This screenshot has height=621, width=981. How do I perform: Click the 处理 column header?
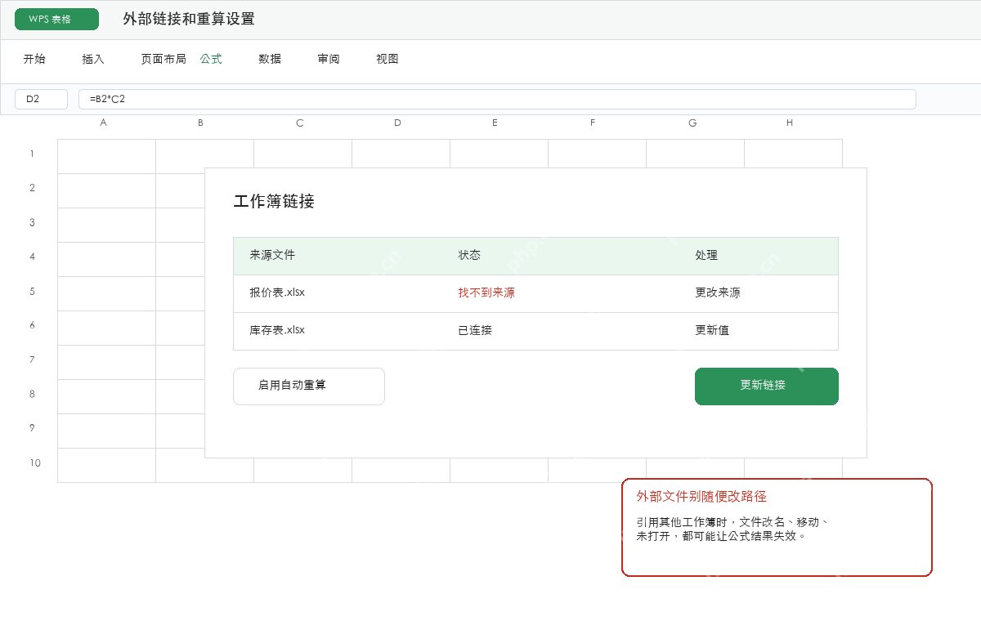pos(706,255)
